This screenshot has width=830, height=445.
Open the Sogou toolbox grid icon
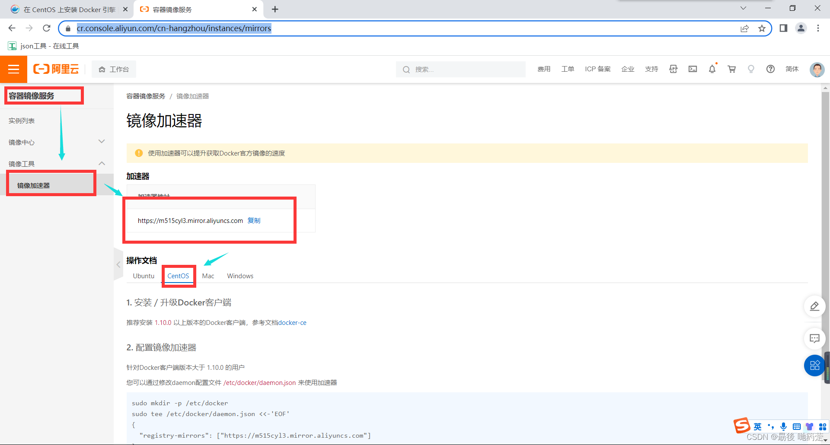823,426
